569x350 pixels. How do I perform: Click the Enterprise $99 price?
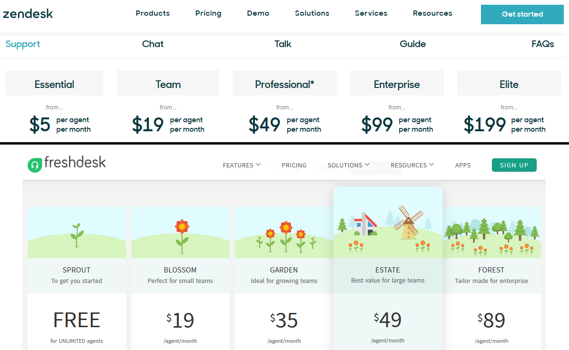pyautogui.click(x=377, y=125)
